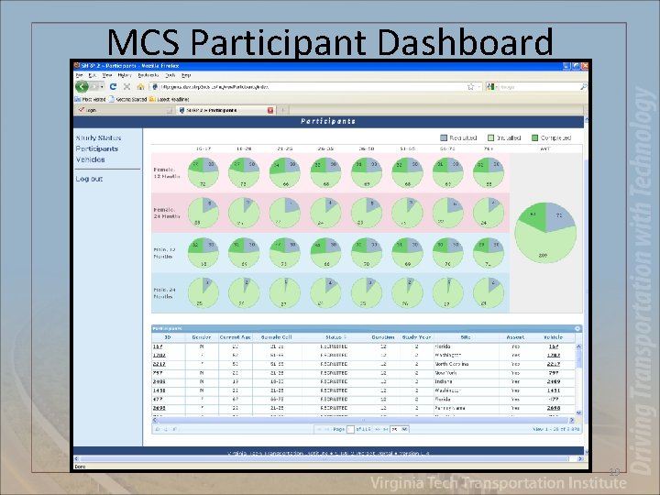This screenshot has width=660, height=495.
Task: Open the Latest Headlines feed bookmark
Action: coord(170,99)
